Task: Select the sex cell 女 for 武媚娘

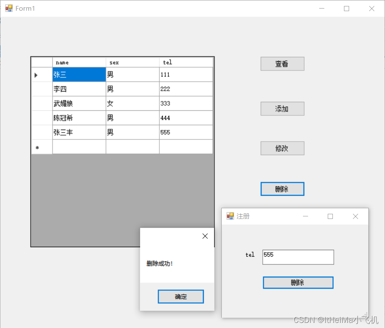Action: tap(132, 103)
